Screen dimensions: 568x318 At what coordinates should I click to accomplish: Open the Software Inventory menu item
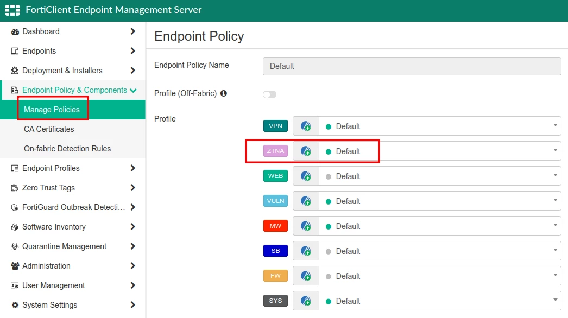coord(72,227)
